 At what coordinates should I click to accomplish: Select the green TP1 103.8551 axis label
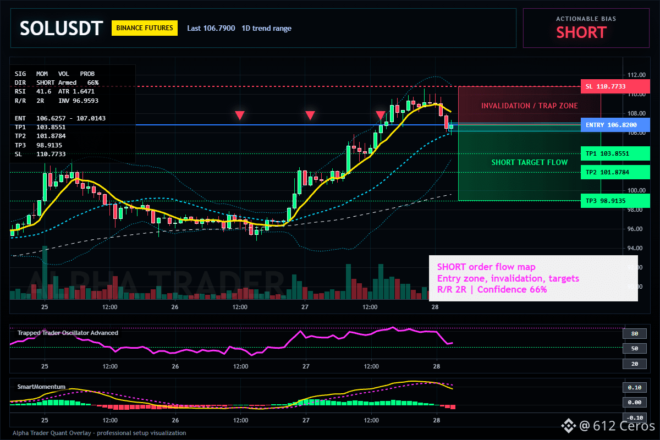coord(614,153)
